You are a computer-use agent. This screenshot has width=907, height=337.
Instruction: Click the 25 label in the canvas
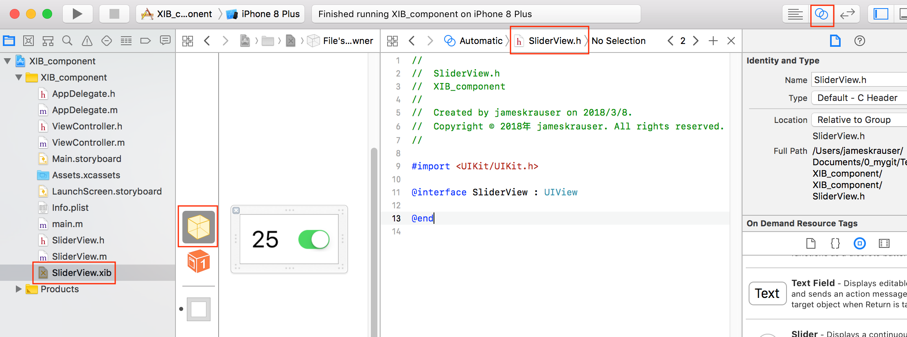click(265, 239)
